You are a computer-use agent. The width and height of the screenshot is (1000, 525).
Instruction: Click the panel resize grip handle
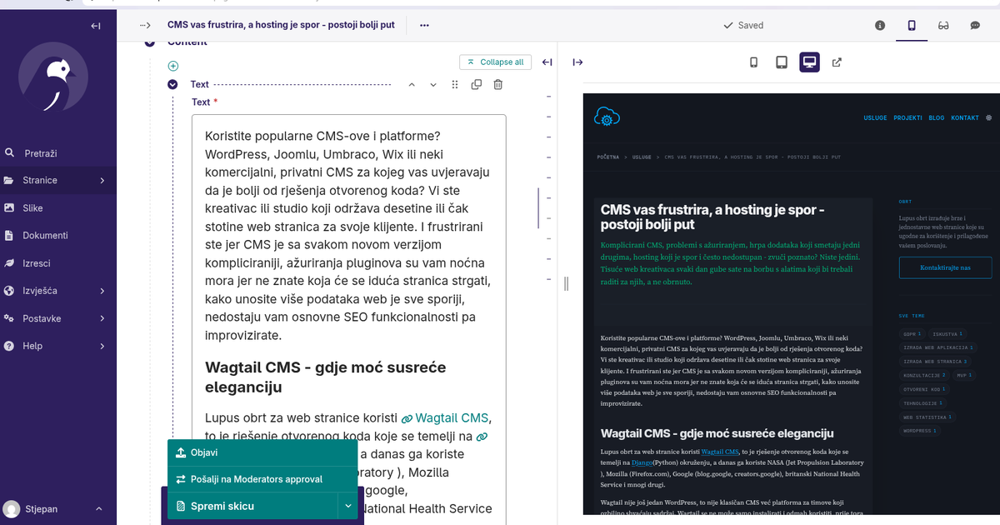[566, 283]
